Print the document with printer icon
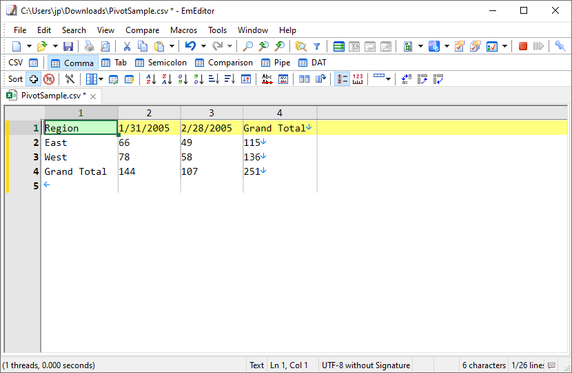The width and height of the screenshot is (572, 373). [90, 46]
